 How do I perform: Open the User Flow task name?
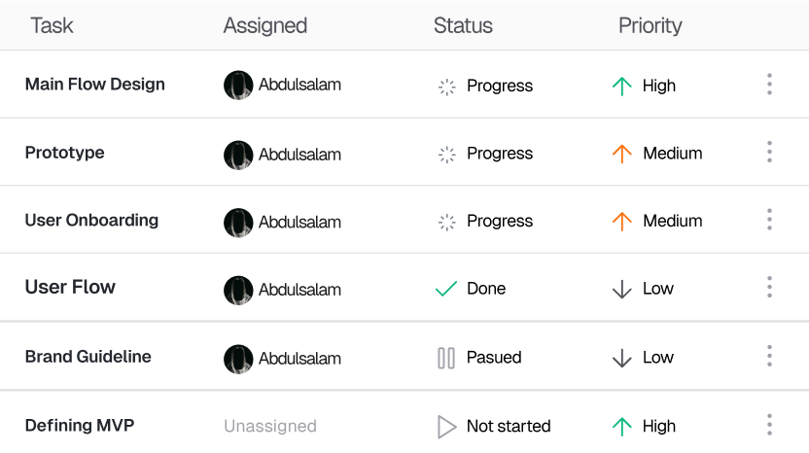click(70, 288)
